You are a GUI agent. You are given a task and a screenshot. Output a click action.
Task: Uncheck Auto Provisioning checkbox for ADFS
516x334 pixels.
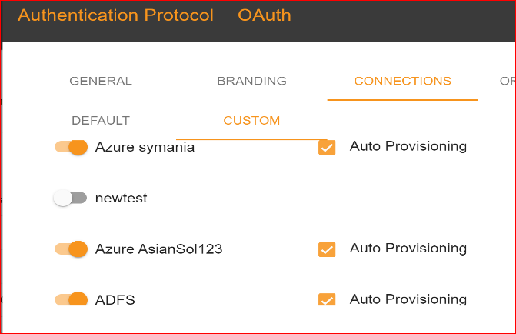(327, 299)
